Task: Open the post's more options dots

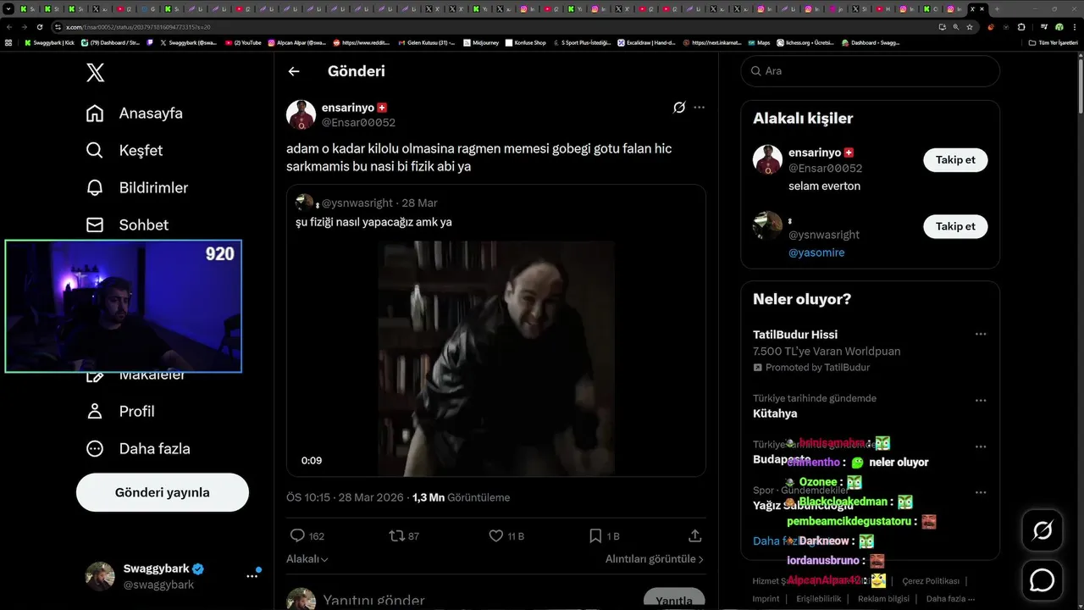Action: tap(699, 108)
